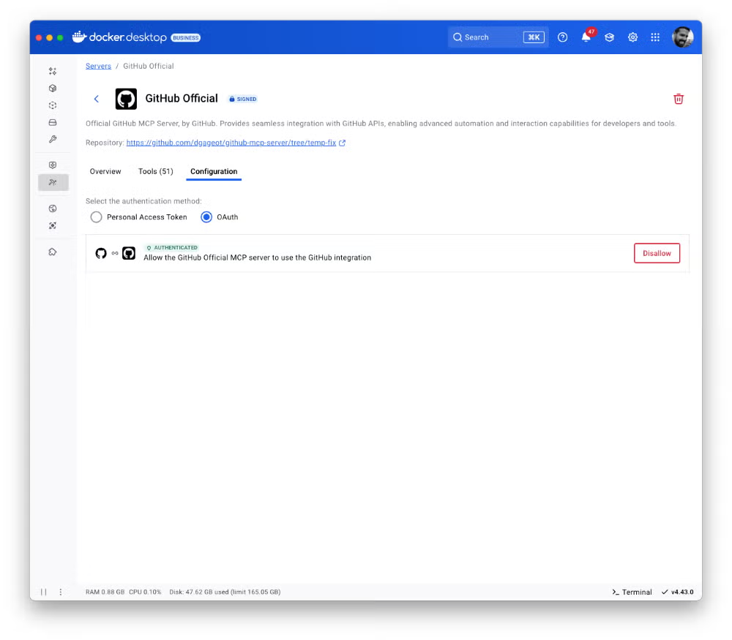The image size is (732, 640).
Task: Select the OAuth radio button
Action: (x=206, y=217)
